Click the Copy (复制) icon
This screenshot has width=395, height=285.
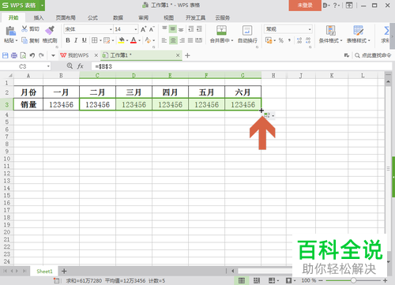click(24, 40)
